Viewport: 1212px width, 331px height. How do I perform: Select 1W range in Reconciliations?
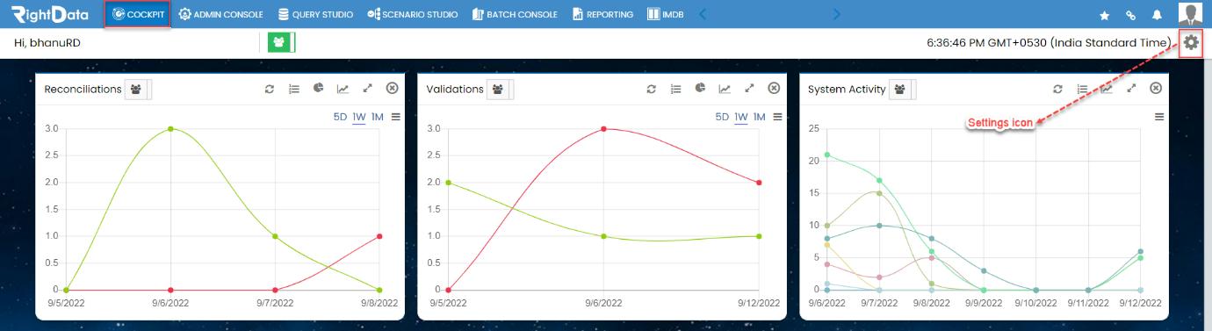pyautogui.click(x=359, y=117)
